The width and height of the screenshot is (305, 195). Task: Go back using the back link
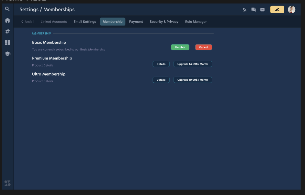[x=27, y=22]
